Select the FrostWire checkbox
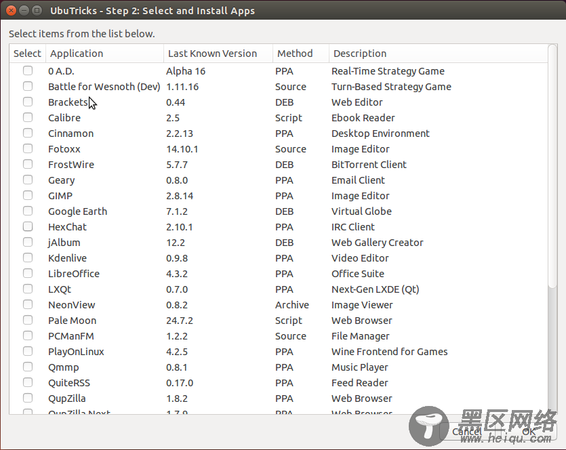This screenshot has height=450, width=566. [x=28, y=164]
